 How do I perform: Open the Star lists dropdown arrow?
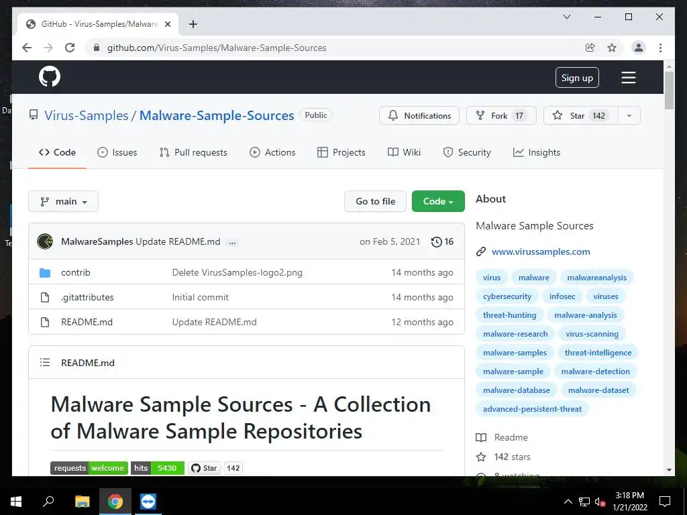click(x=629, y=115)
